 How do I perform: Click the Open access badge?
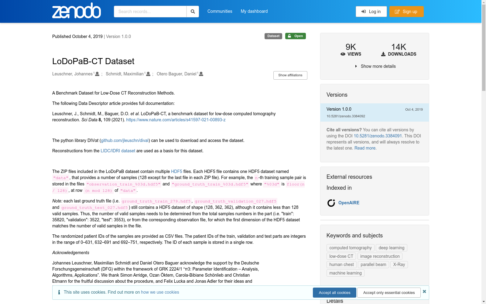[x=296, y=36]
